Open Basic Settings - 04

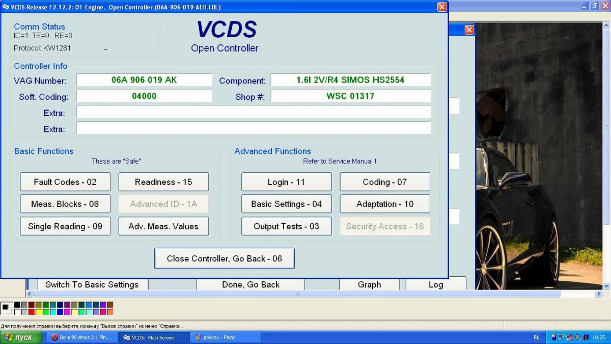pyautogui.click(x=287, y=204)
